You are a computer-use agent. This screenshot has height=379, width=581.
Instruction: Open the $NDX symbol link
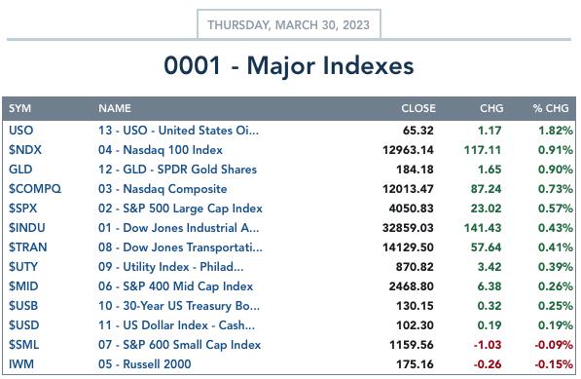tap(25, 150)
